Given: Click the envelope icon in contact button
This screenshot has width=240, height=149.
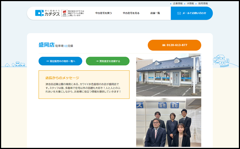Looking at the screenshot, I should [x=179, y=13].
